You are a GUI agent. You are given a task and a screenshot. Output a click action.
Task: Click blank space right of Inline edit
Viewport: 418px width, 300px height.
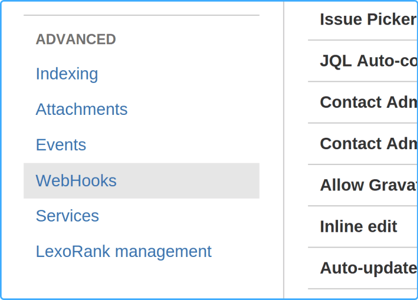tap(408, 226)
